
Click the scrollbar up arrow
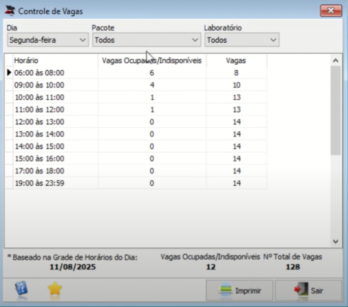click(336, 61)
